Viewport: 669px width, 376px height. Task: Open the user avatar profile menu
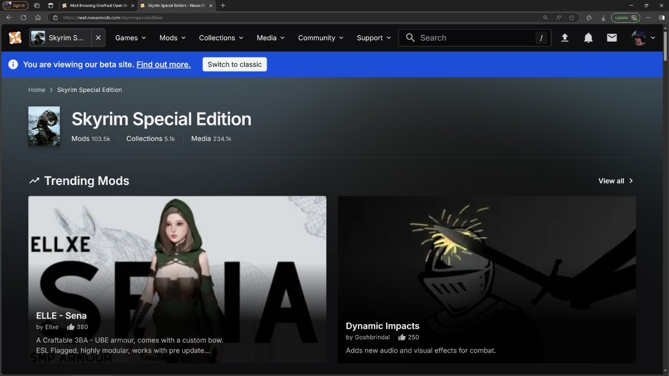(639, 38)
